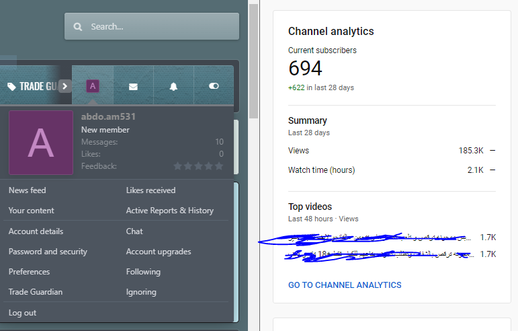518x331 pixels.
Task: Click the 694 current subscribers figure
Action: coord(305,69)
